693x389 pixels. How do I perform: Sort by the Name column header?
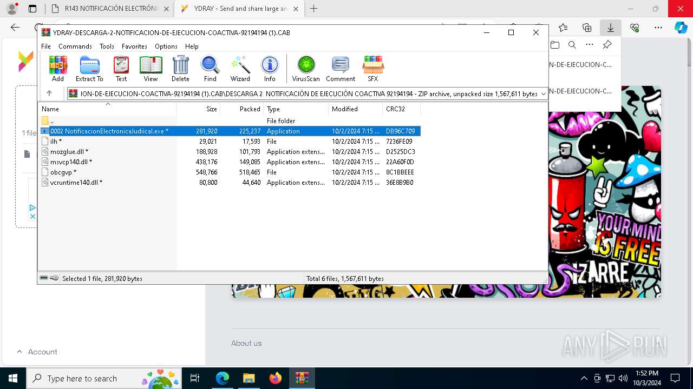point(107,109)
